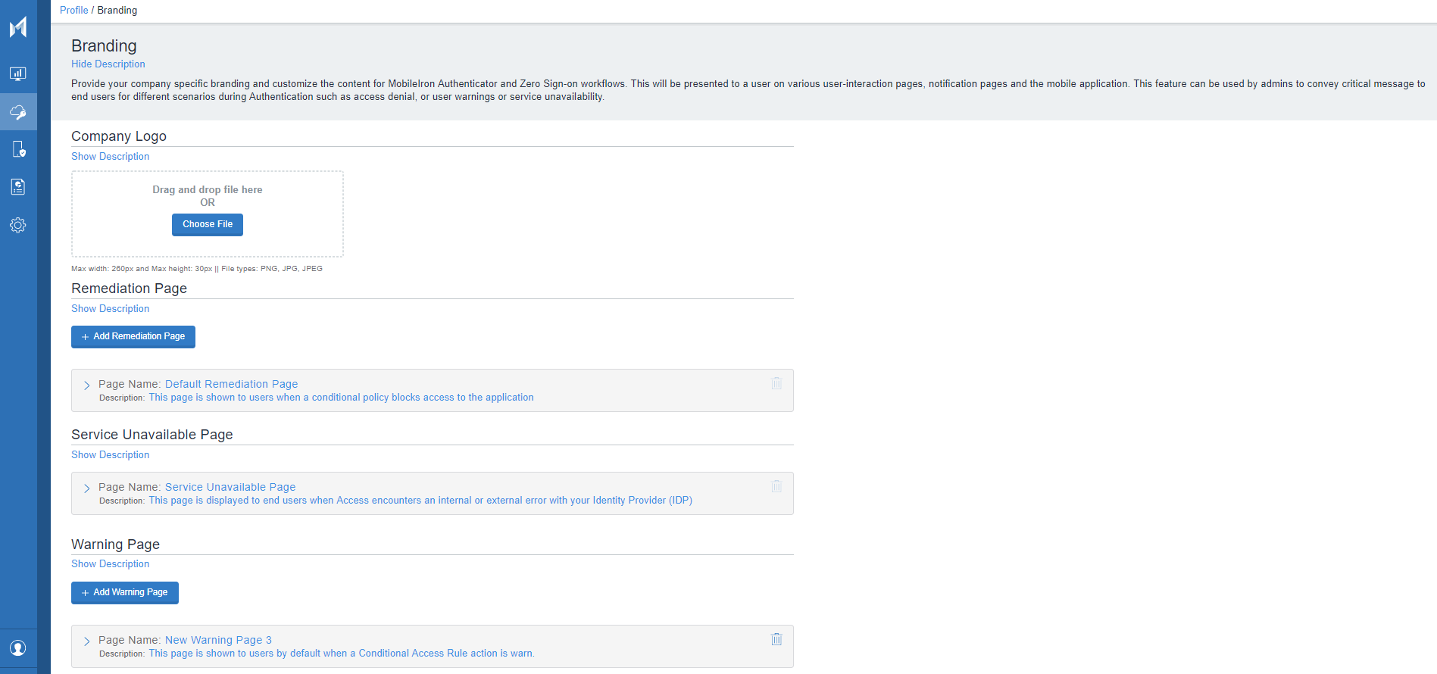Image resolution: width=1437 pixels, height=674 pixels.
Task: Click the MobileIron logo in sidebar
Action: click(x=18, y=27)
